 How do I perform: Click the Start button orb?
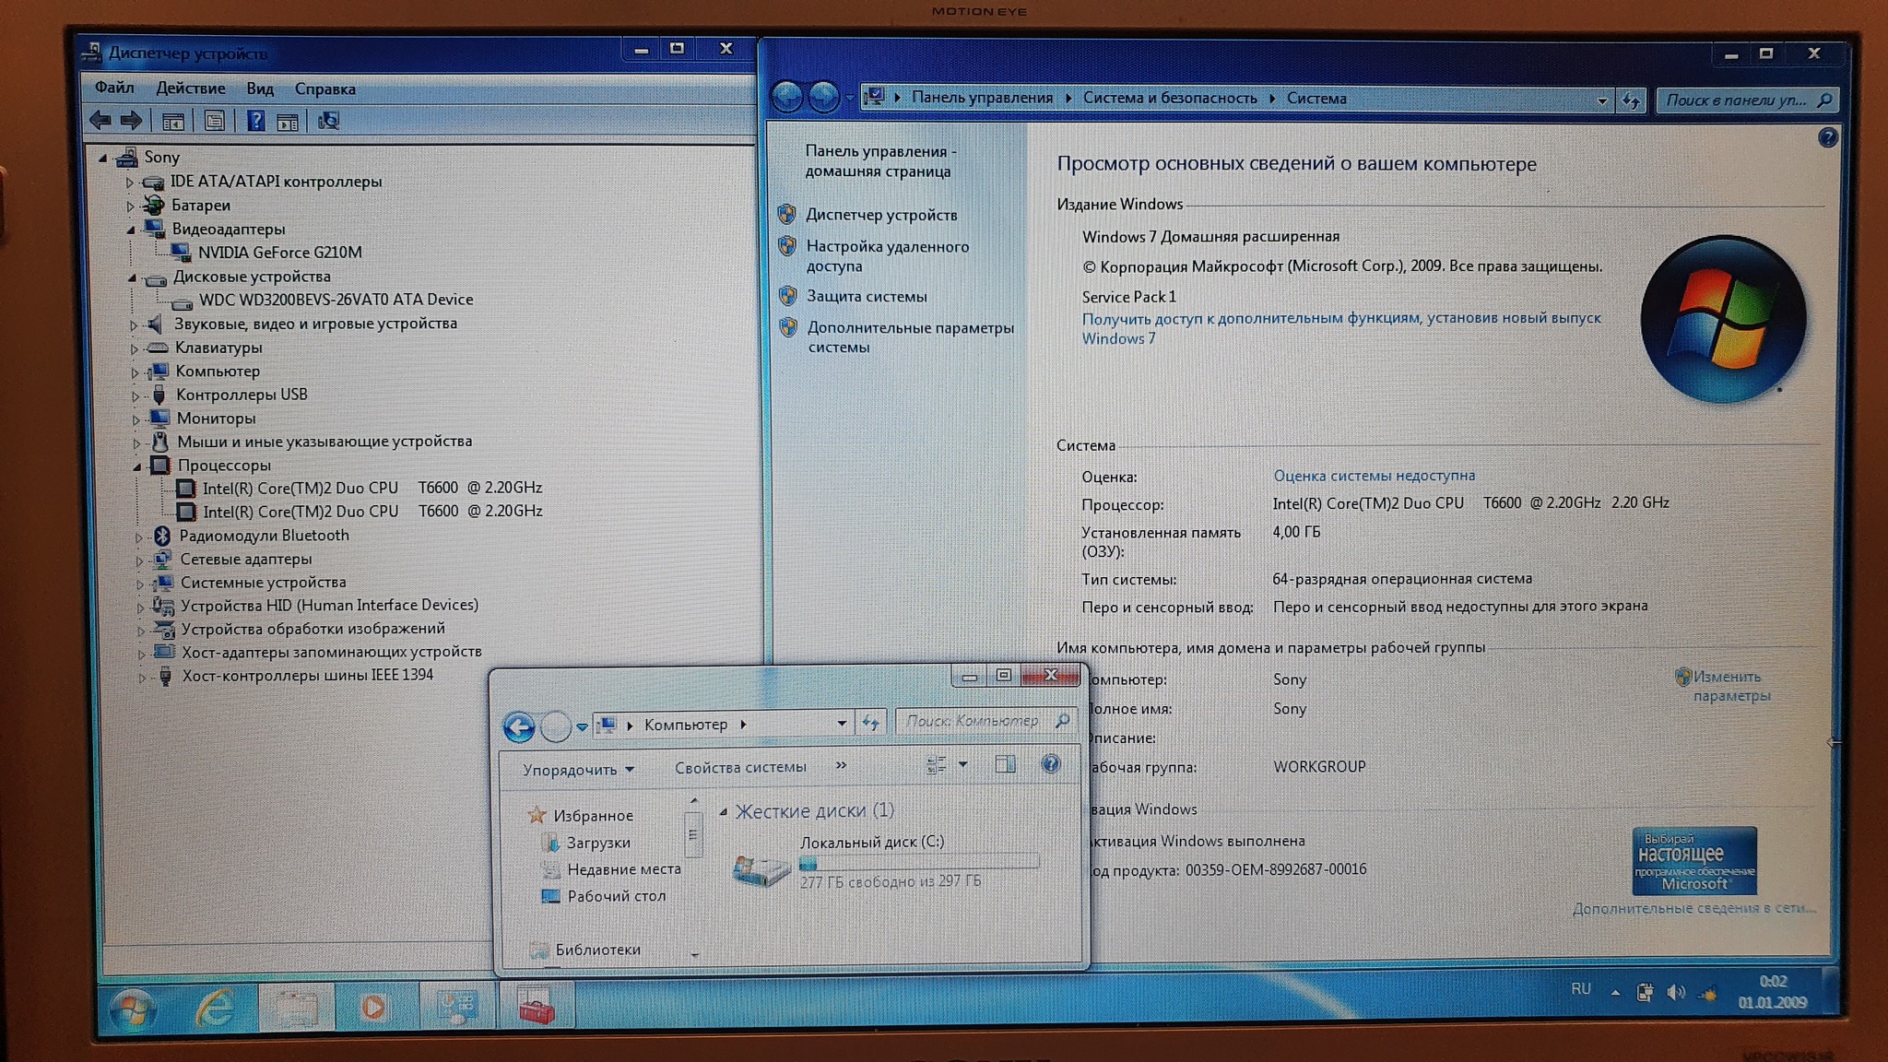click(x=133, y=1009)
